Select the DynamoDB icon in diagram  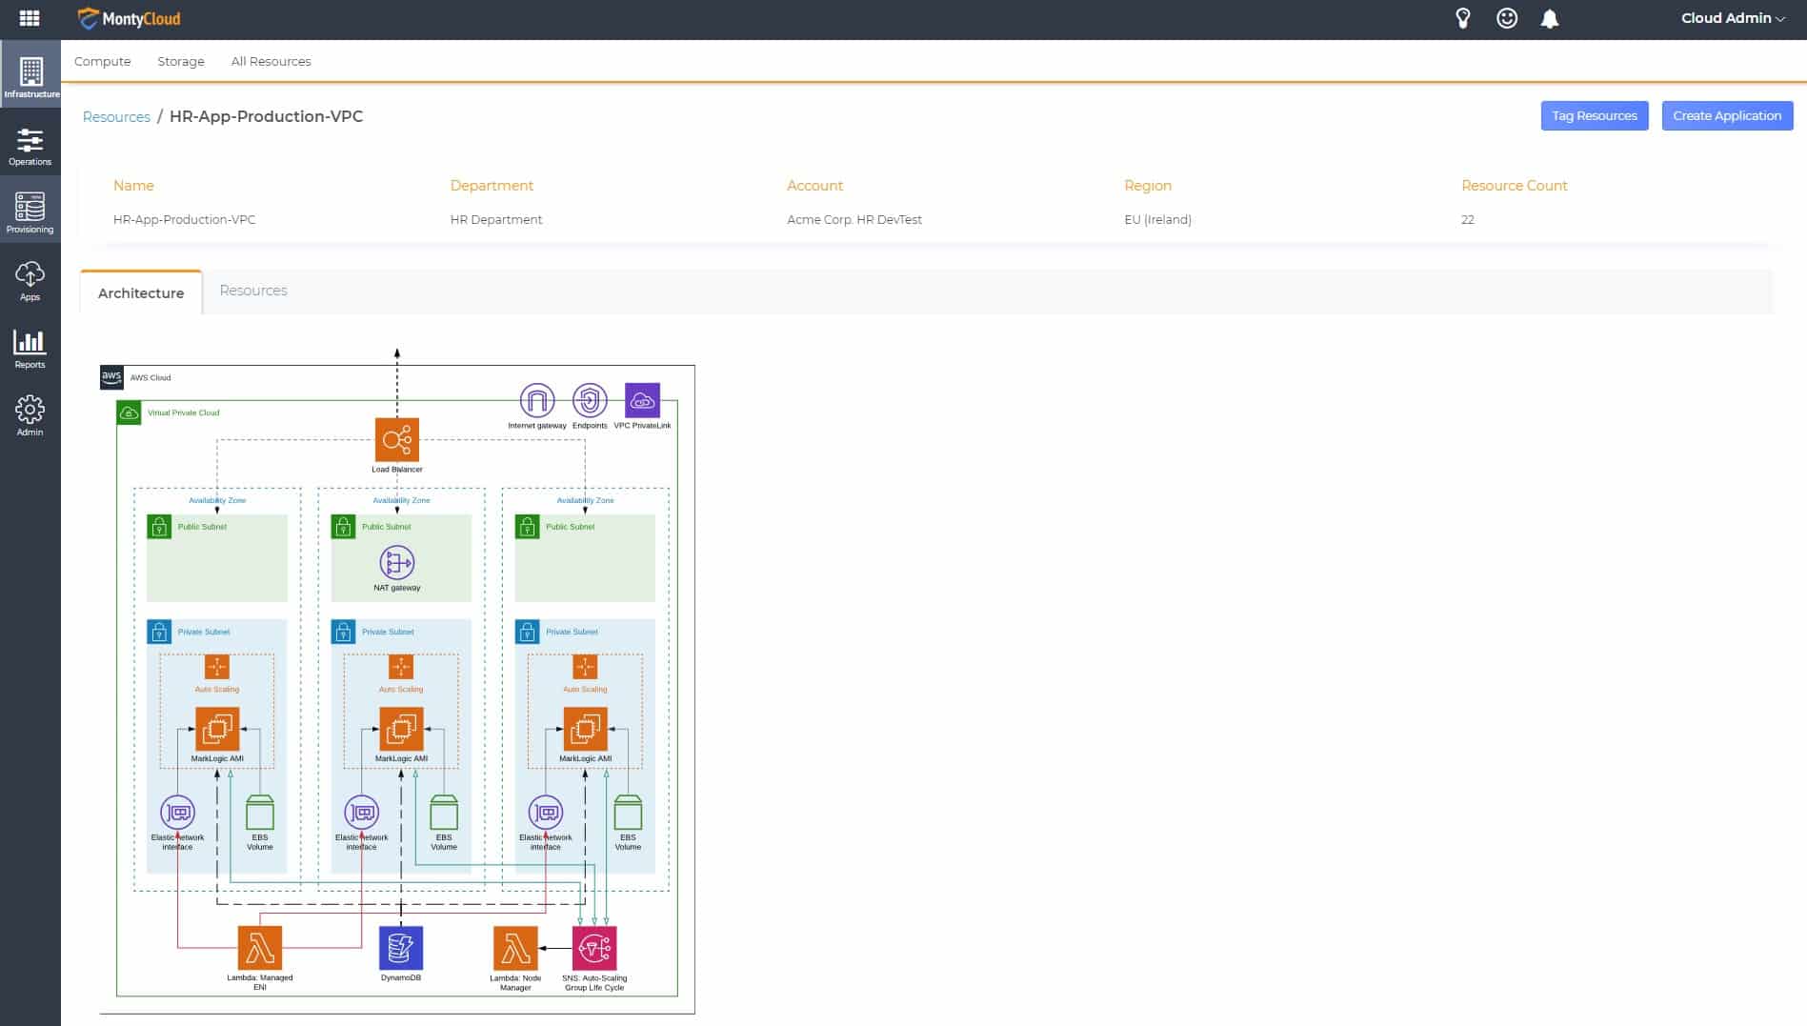[x=400, y=948]
